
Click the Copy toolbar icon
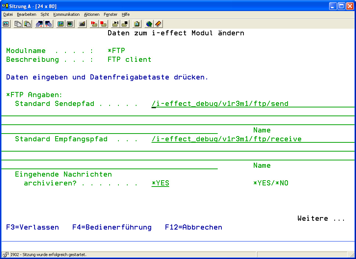pos(18,24)
